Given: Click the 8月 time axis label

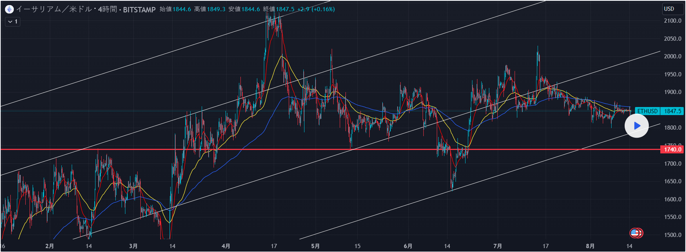Looking at the screenshot, I should (x=590, y=246).
